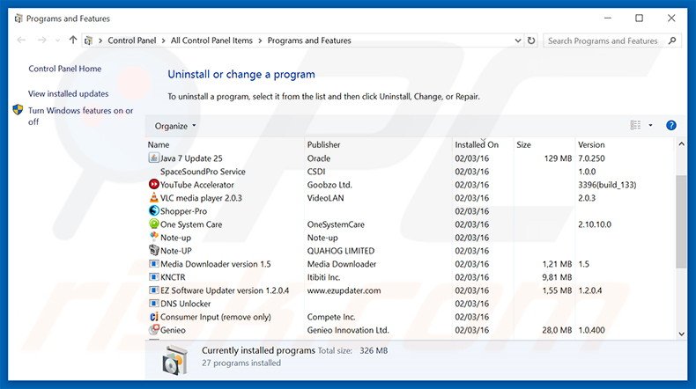Sort by the Publisher column header
The width and height of the screenshot is (696, 389).
pos(323,144)
